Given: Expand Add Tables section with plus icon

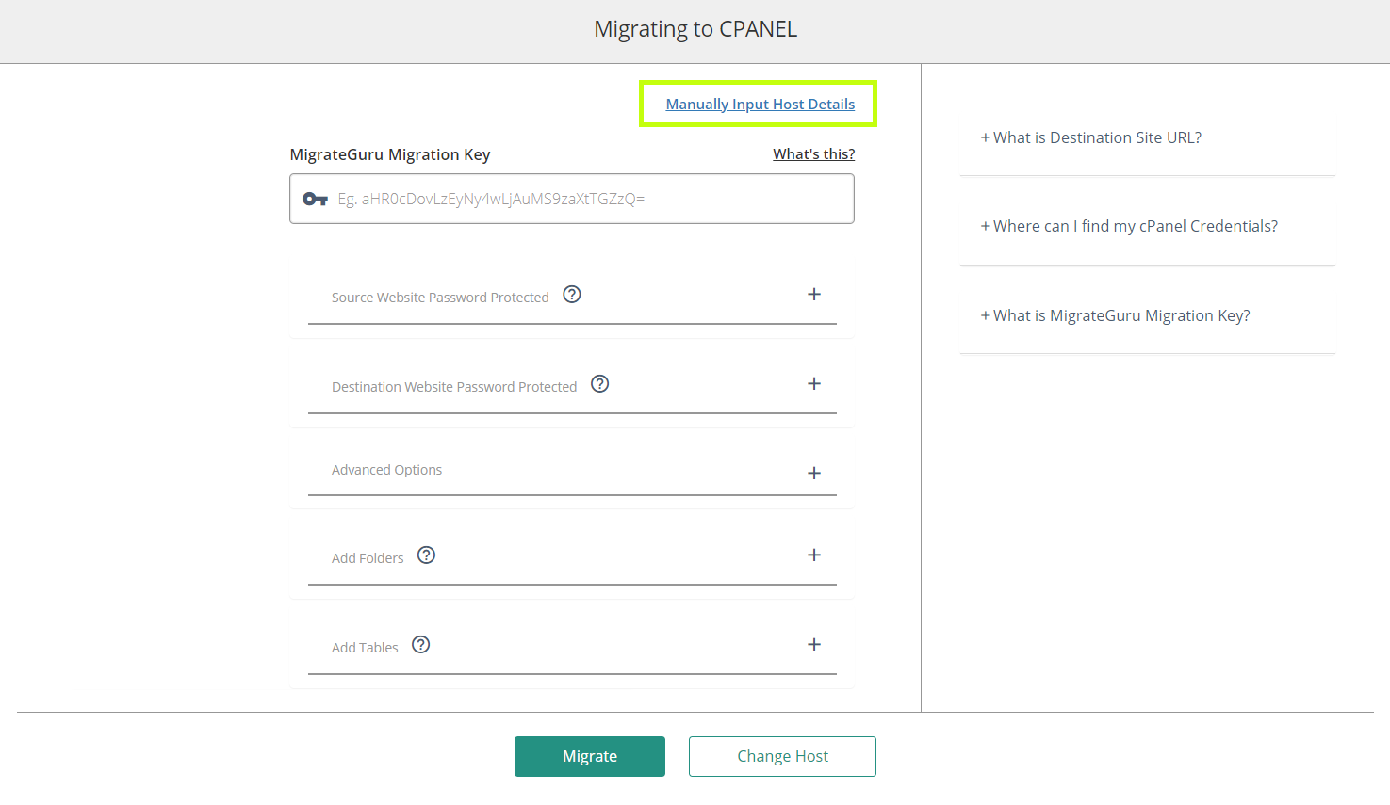Looking at the screenshot, I should click(814, 645).
